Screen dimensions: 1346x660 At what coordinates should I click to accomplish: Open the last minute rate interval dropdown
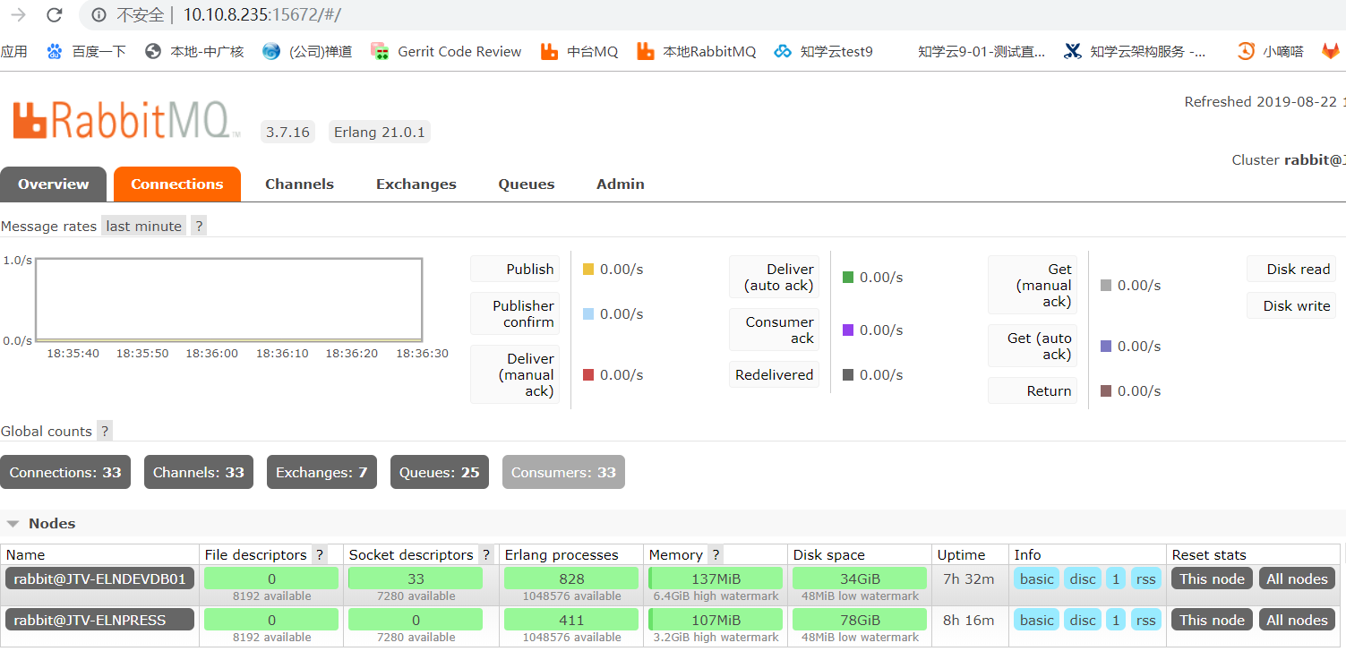coord(143,226)
